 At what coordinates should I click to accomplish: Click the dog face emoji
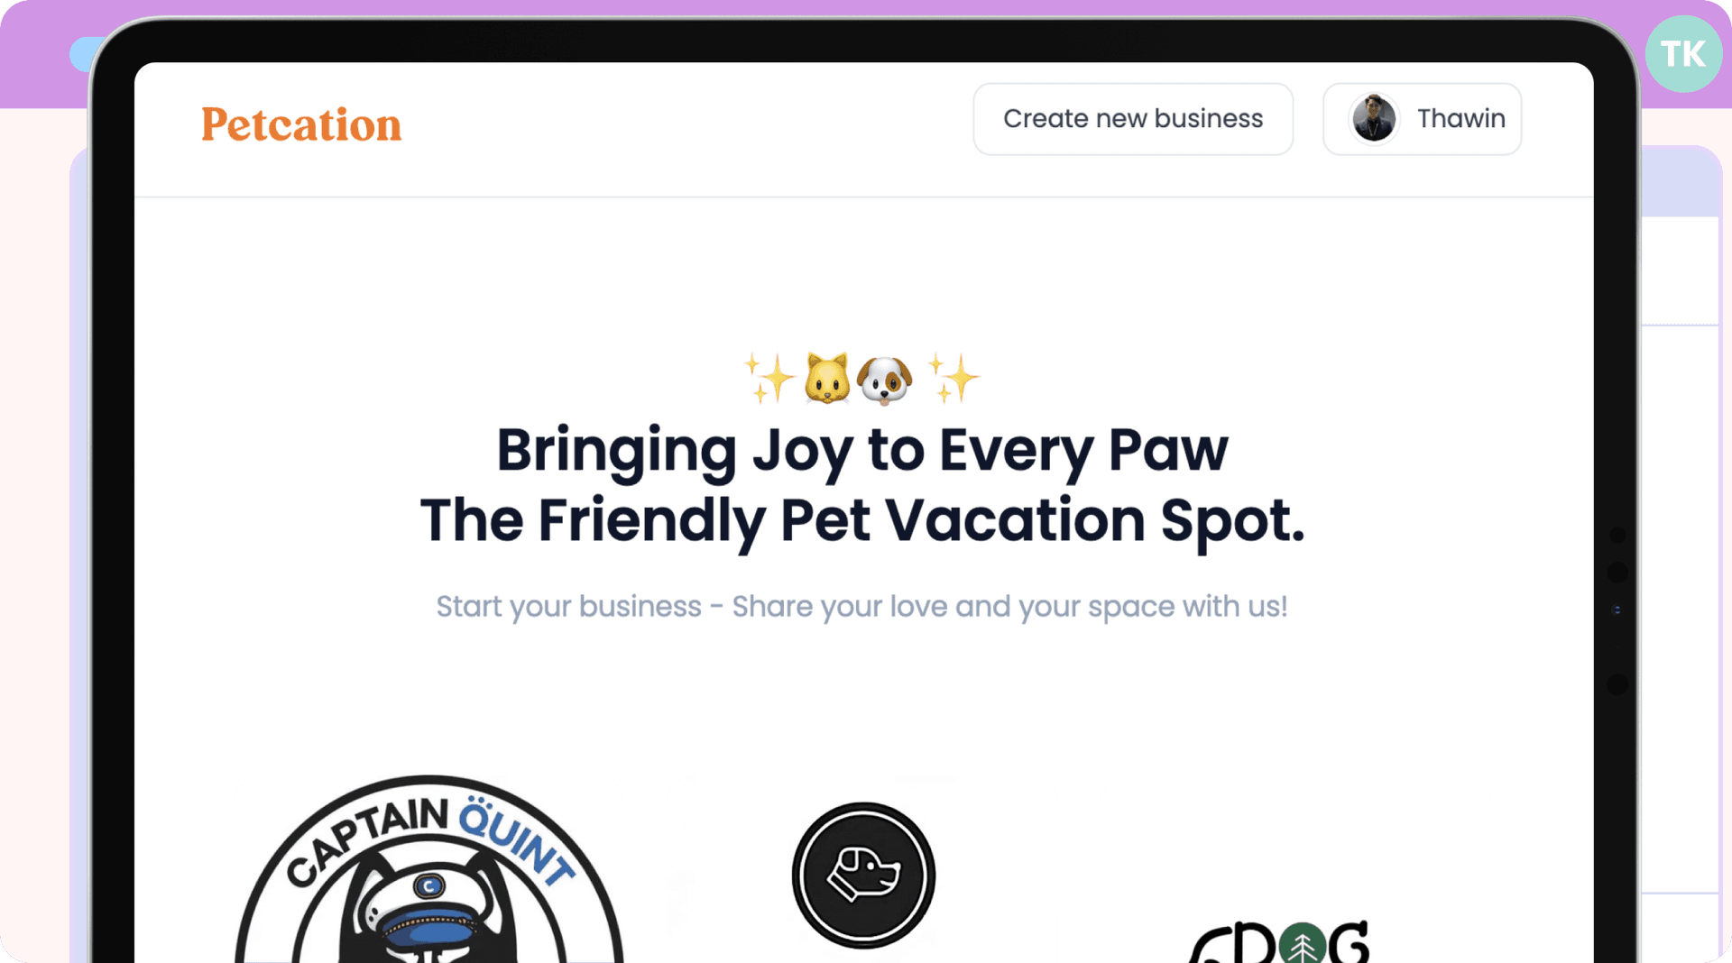(x=885, y=380)
